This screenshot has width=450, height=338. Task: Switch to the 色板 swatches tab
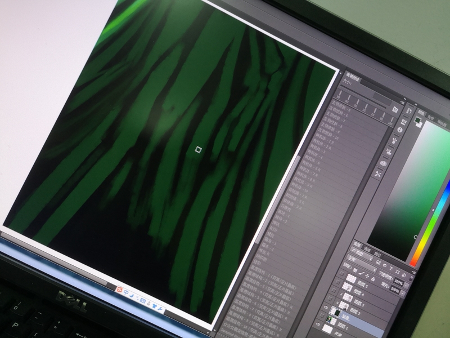click(x=430, y=118)
